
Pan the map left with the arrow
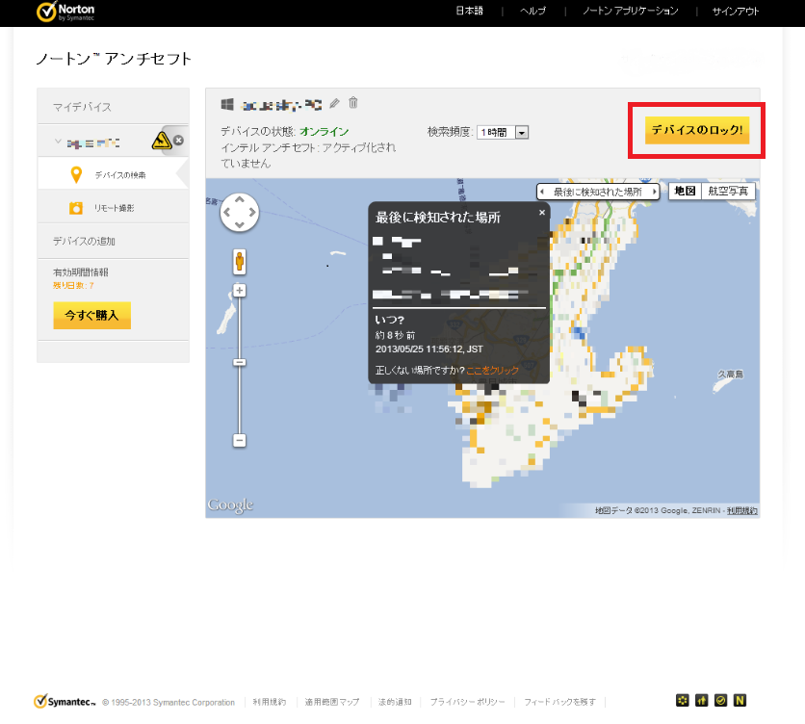pos(226,212)
